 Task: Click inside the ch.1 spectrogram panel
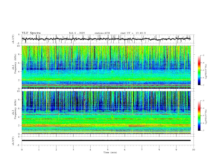pos(106,67)
